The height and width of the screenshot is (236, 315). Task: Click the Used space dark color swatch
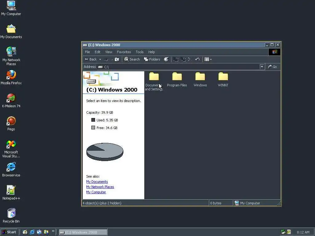(93, 120)
